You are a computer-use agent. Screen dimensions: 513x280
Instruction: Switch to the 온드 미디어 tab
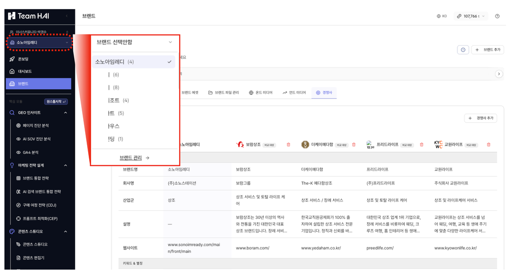click(261, 93)
